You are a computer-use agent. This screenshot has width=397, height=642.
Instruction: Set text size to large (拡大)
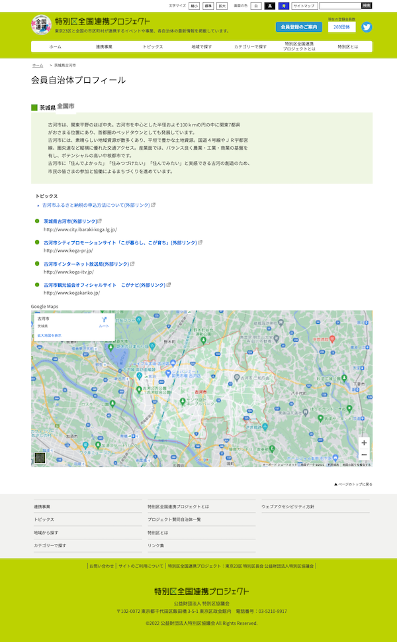click(222, 5)
